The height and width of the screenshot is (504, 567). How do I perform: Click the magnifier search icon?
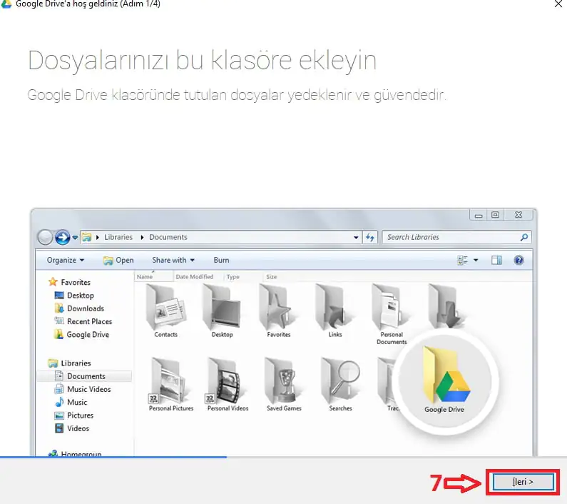tap(524, 237)
